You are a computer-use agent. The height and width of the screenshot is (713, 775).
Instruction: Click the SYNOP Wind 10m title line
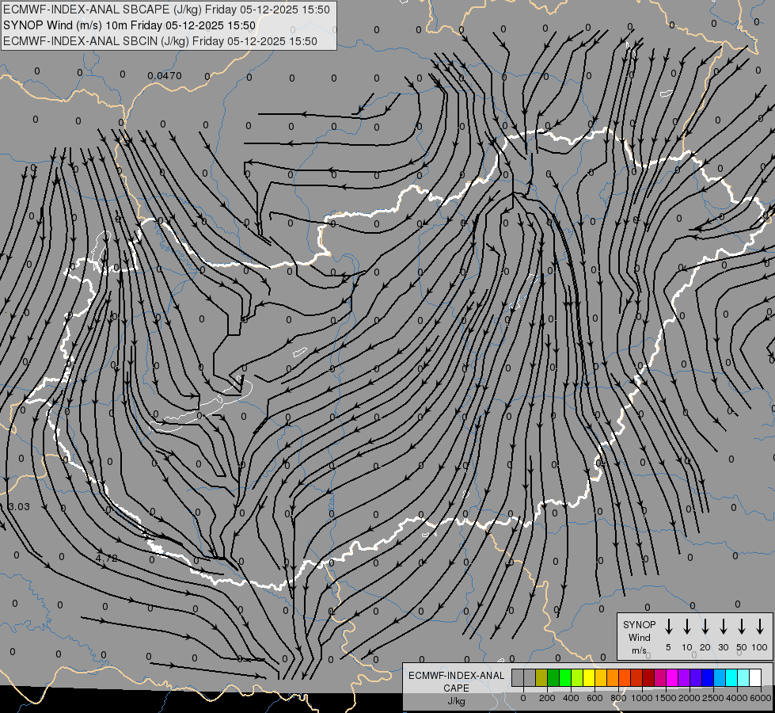pyautogui.click(x=130, y=25)
